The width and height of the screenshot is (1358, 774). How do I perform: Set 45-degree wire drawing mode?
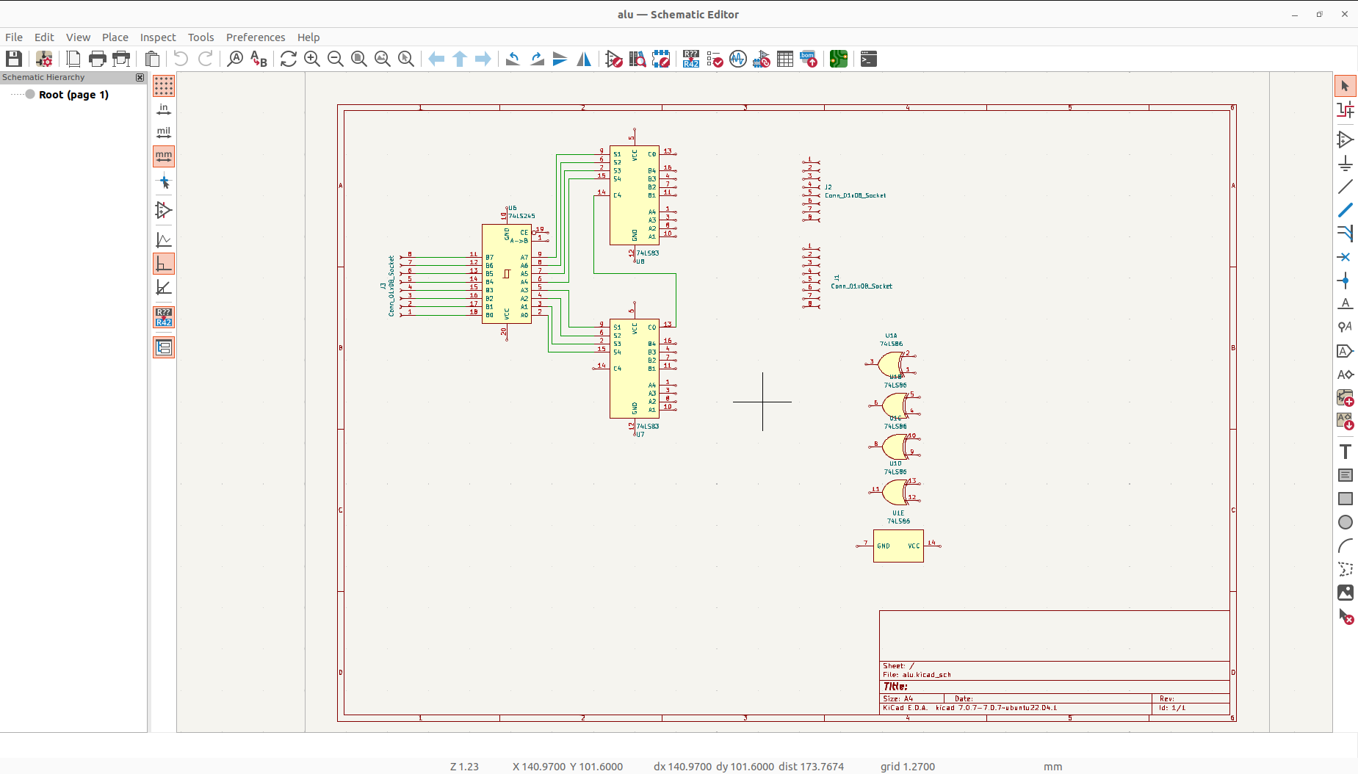click(x=164, y=287)
